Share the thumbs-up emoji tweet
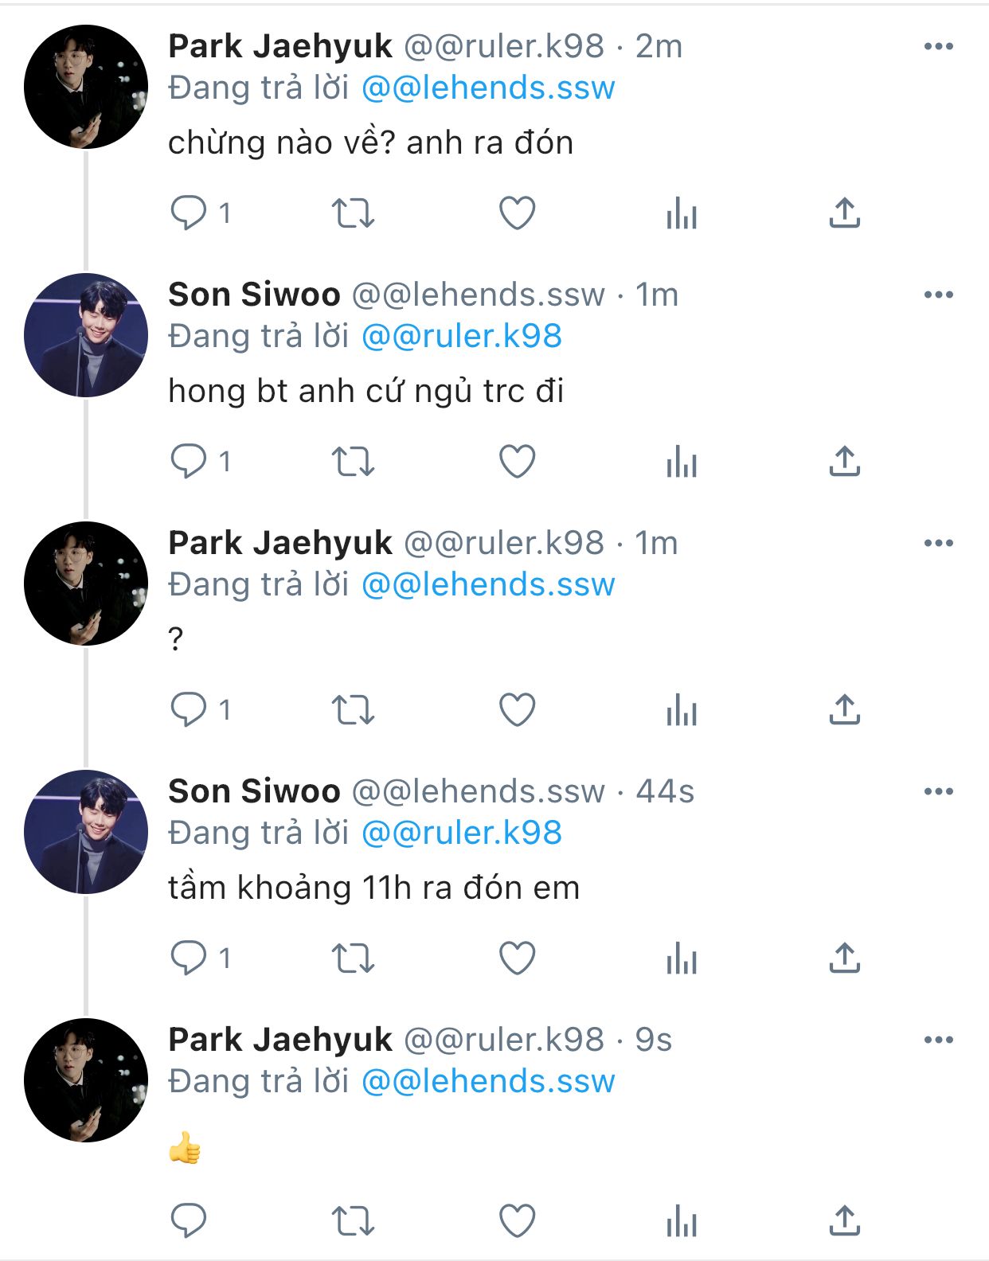Screen dimensions: 989x1261 tap(845, 1221)
